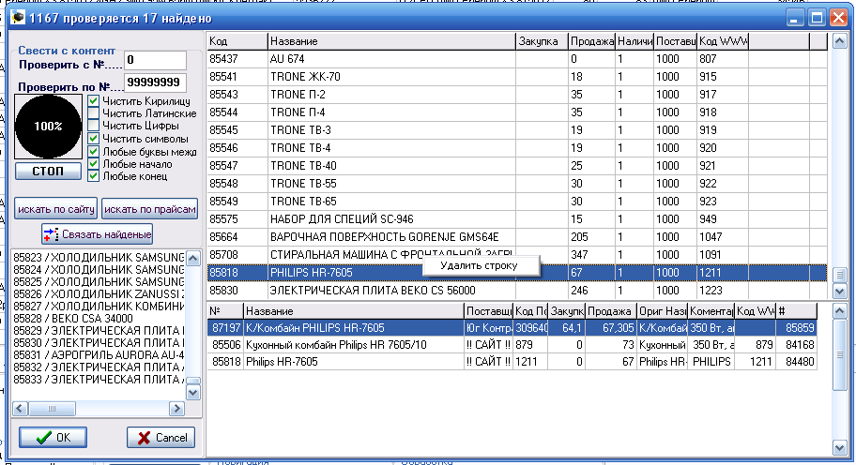Image resolution: width=856 pixels, height=465 pixels.
Task: Click the black 100% circular progress indicator
Action: pyautogui.click(x=49, y=126)
